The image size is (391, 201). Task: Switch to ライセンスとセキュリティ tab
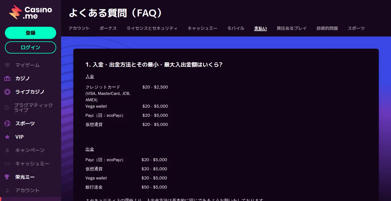tap(152, 28)
